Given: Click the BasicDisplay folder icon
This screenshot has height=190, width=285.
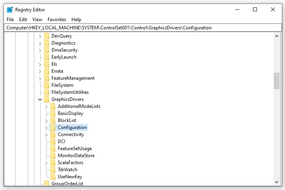Looking at the screenshot, I should (x=53, y=113).
